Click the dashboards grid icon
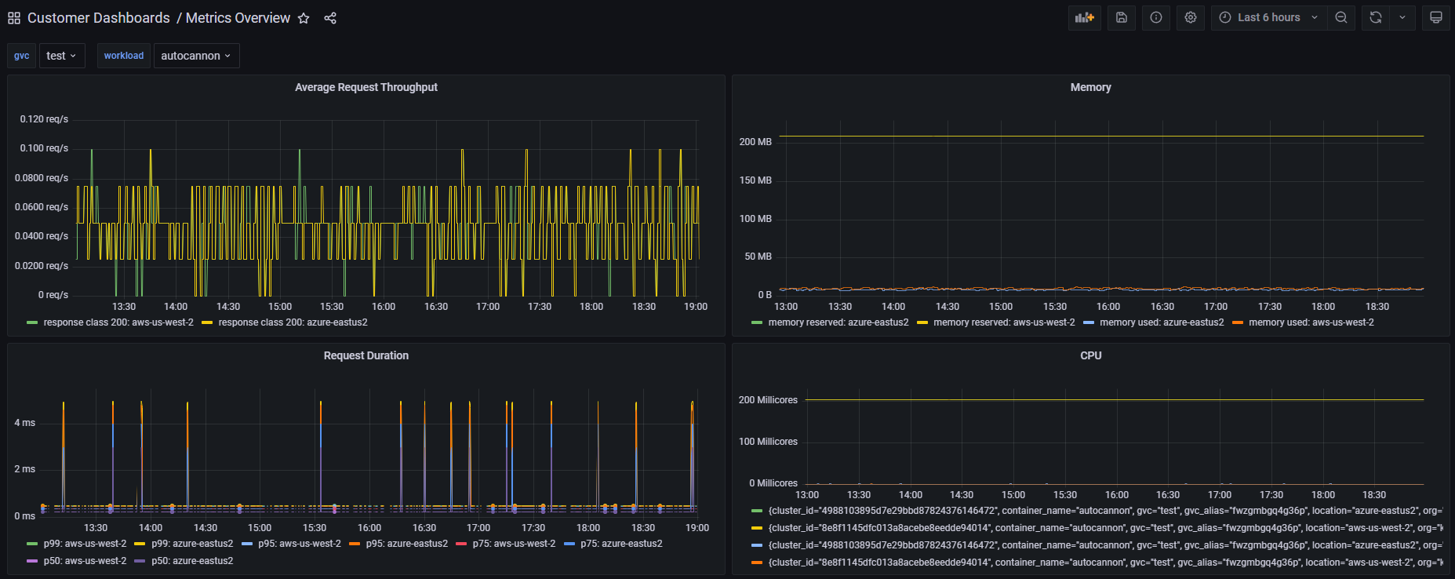 [x=14, y=18]
